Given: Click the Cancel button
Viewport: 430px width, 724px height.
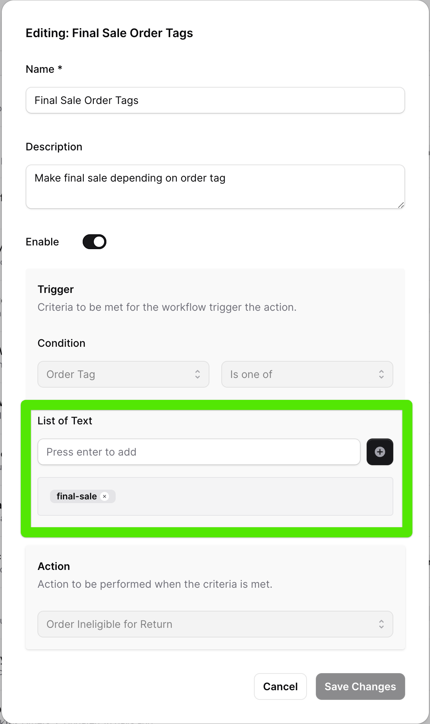Looking at the screenshot, I should tap(280, 687).
